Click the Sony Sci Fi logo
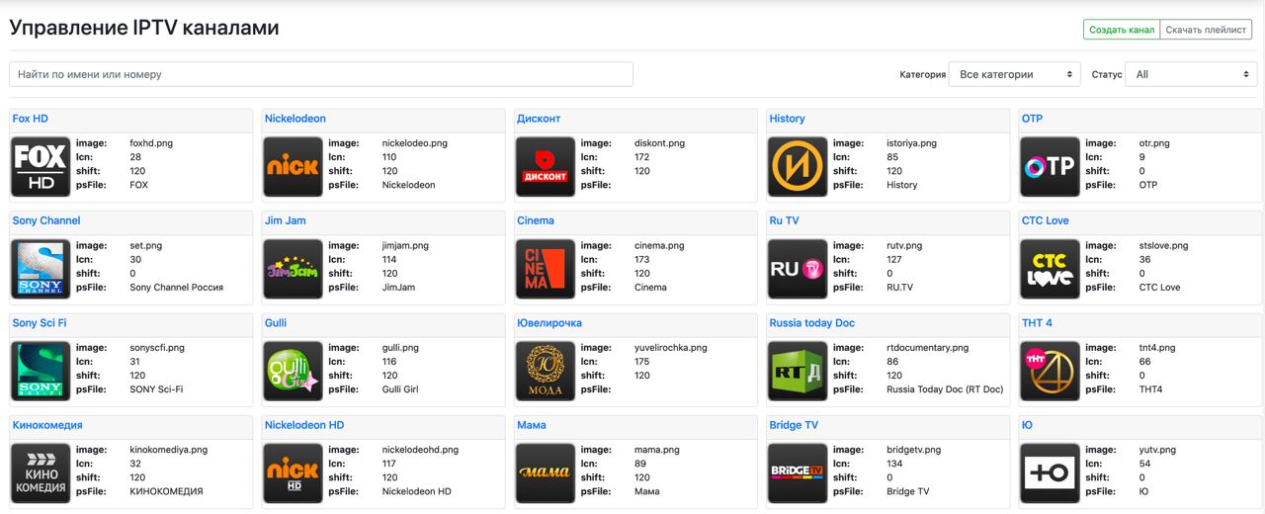 tap(41, 372)
